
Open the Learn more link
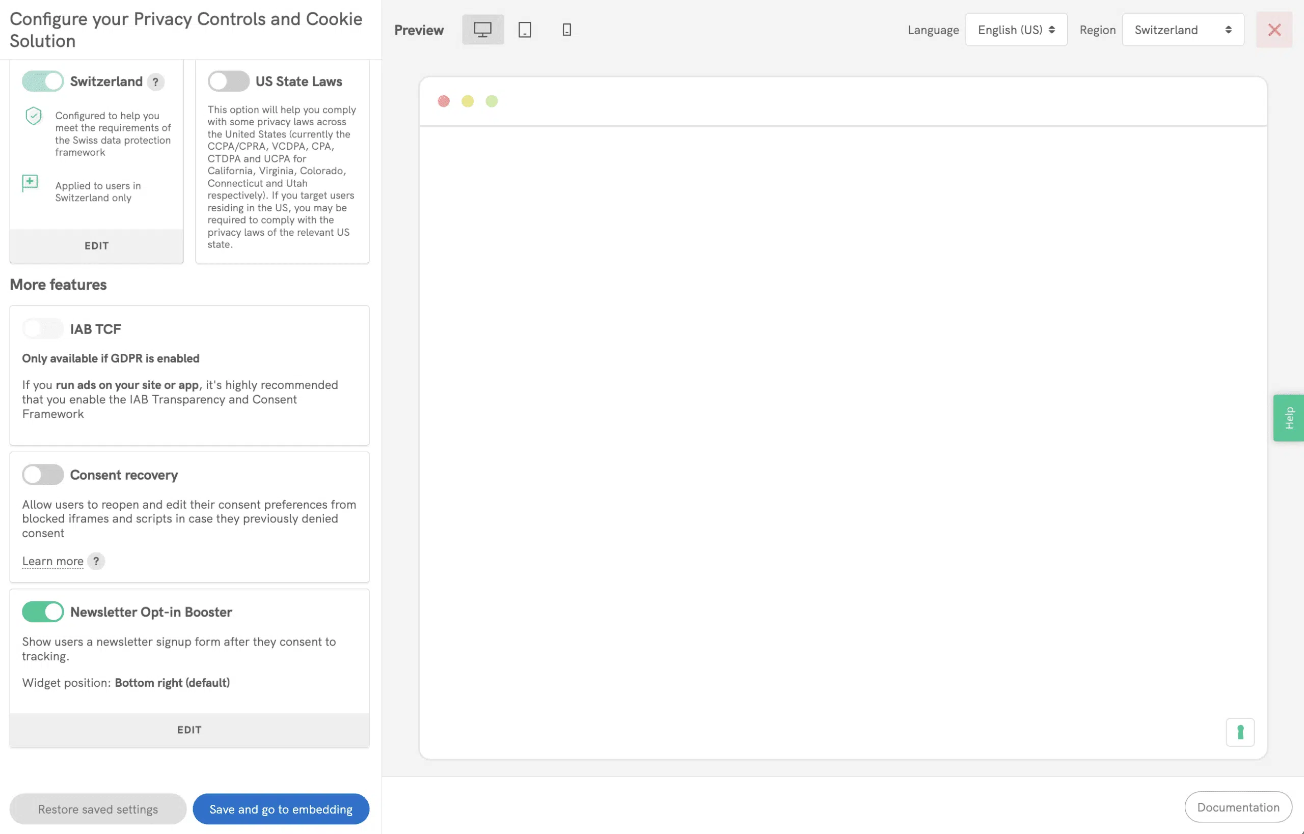52,562
